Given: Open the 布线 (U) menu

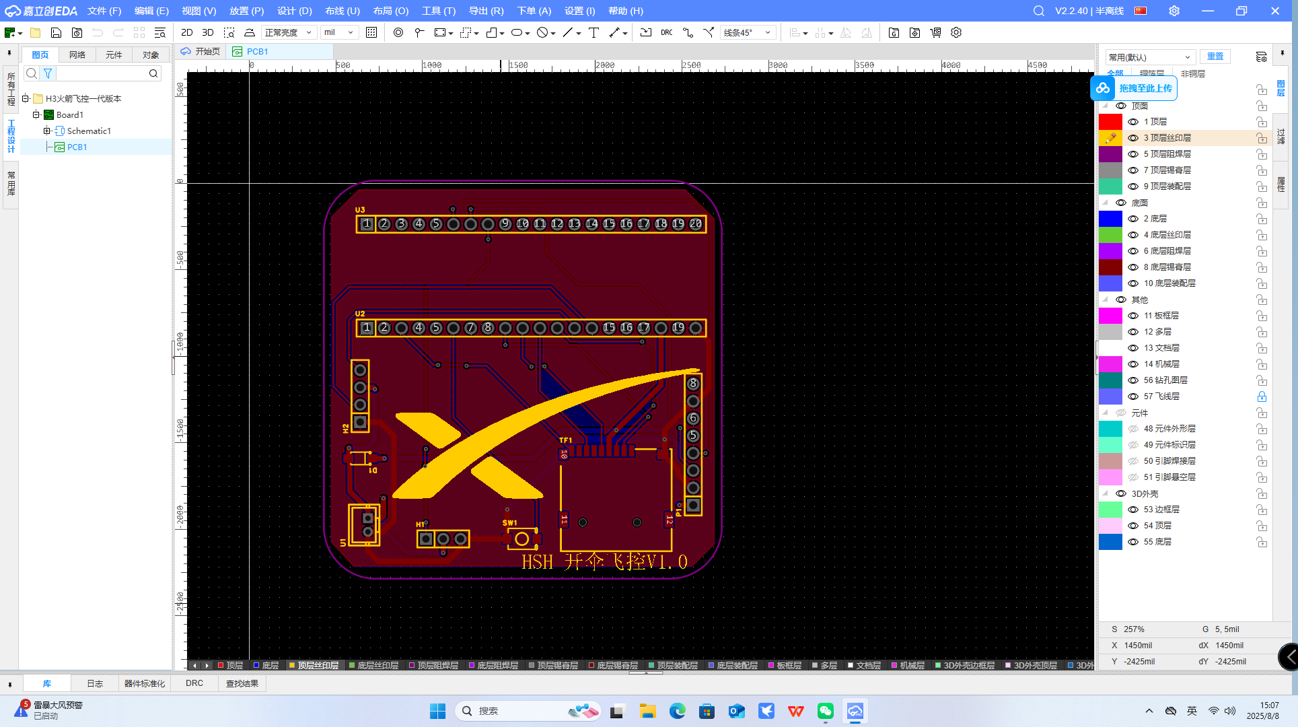Looking at the screenshot, I should pyautogui.click(x=342, y=11).
